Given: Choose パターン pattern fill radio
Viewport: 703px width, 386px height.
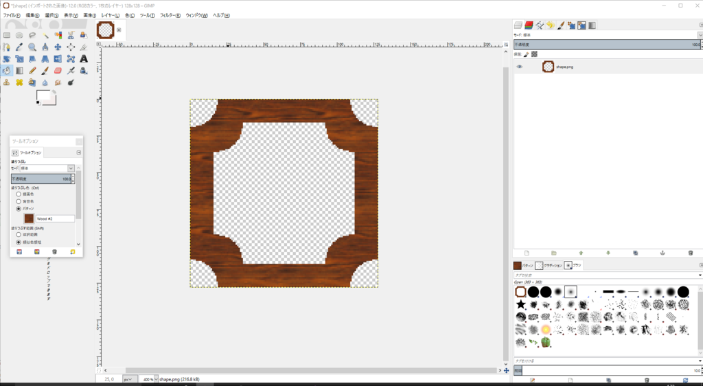Looking at the screenshot, I should point(19,209).
